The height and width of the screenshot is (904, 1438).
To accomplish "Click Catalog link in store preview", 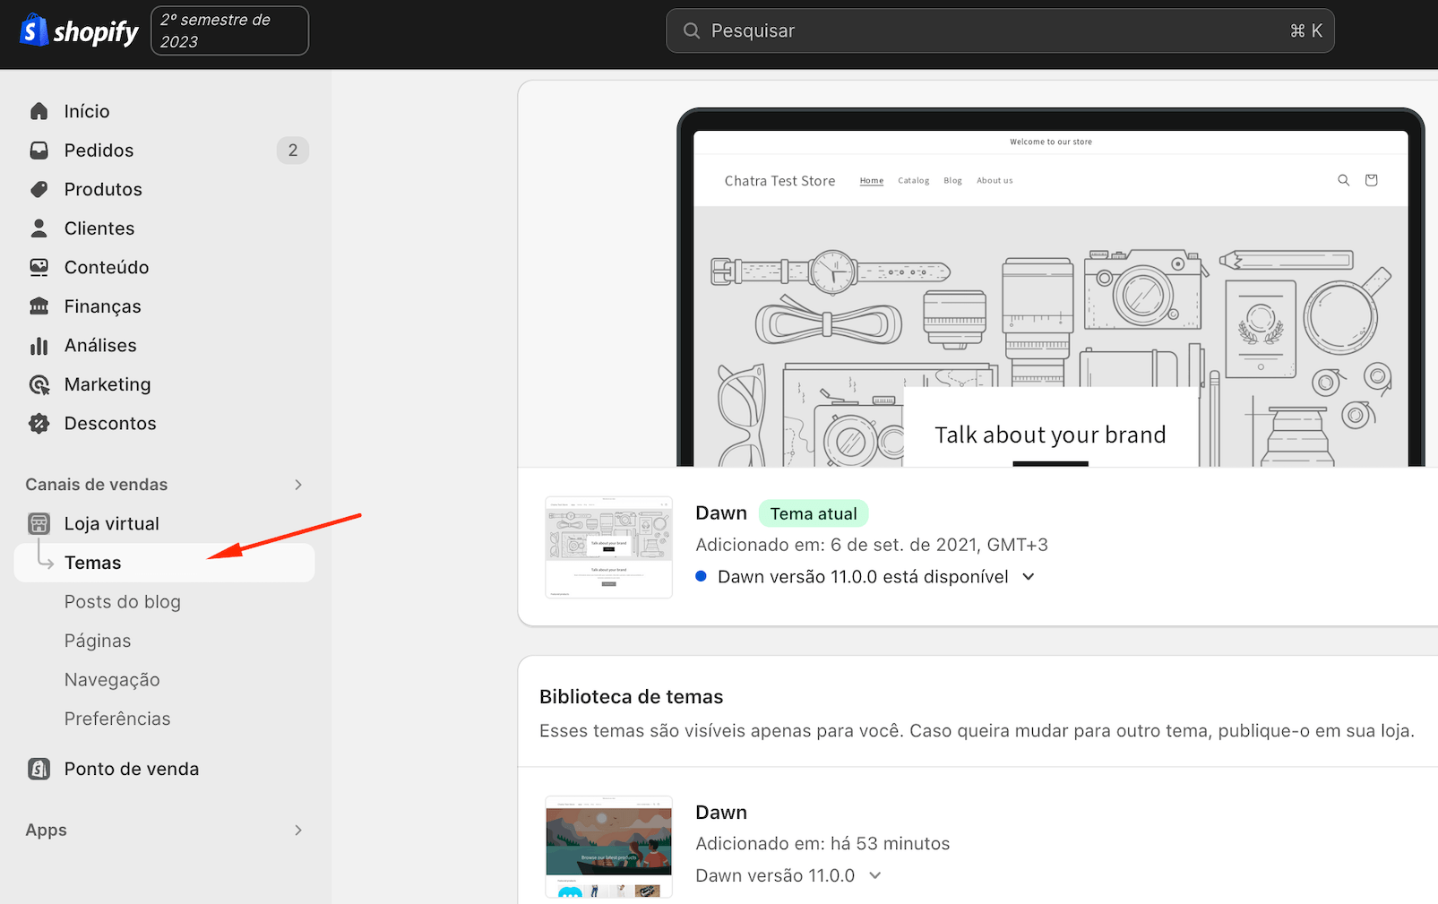I will point(914,181).
